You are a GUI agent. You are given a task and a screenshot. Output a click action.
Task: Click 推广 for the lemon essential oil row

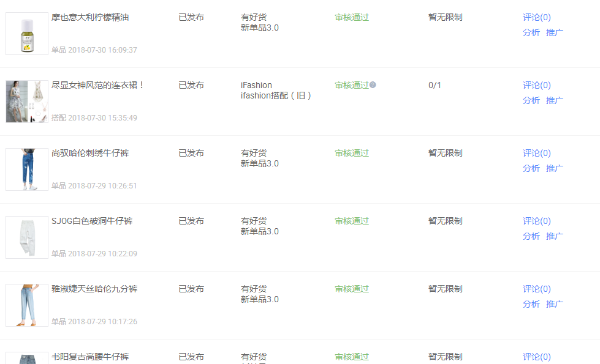[555, 32]
